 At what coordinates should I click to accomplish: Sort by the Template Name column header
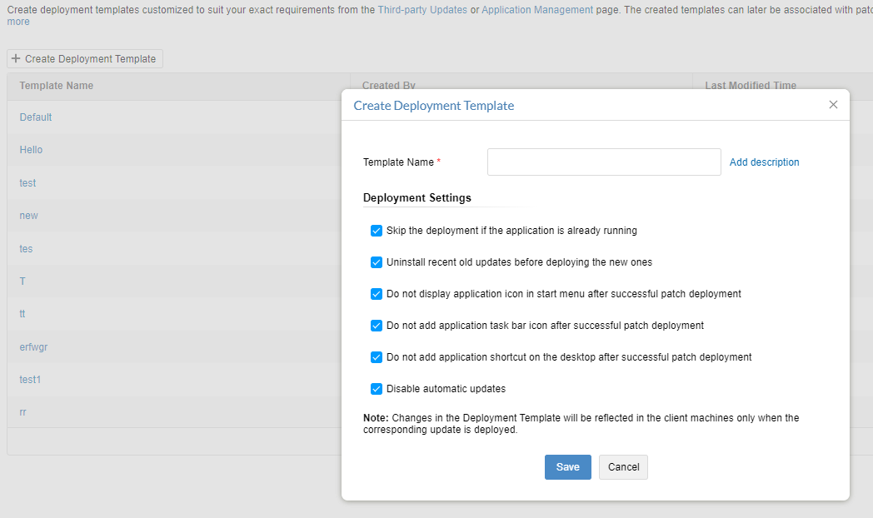(57, 86)
